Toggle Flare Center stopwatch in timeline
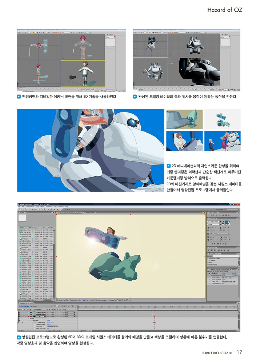The width and height of the screenshot is (256, 363). (x=35, y=322)
